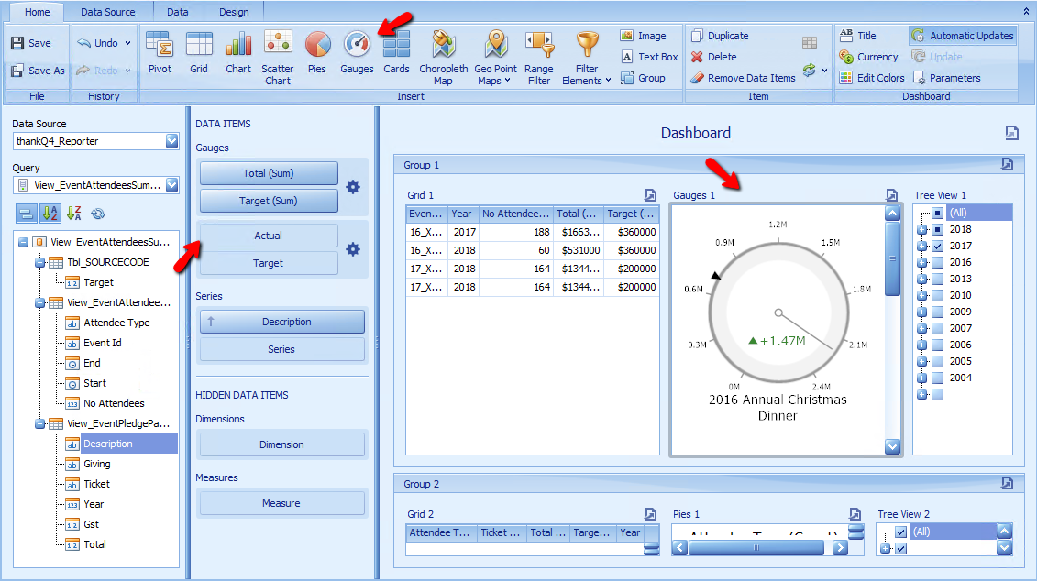Insert a Grid item

pyautogui.click(x=199, y=53)
